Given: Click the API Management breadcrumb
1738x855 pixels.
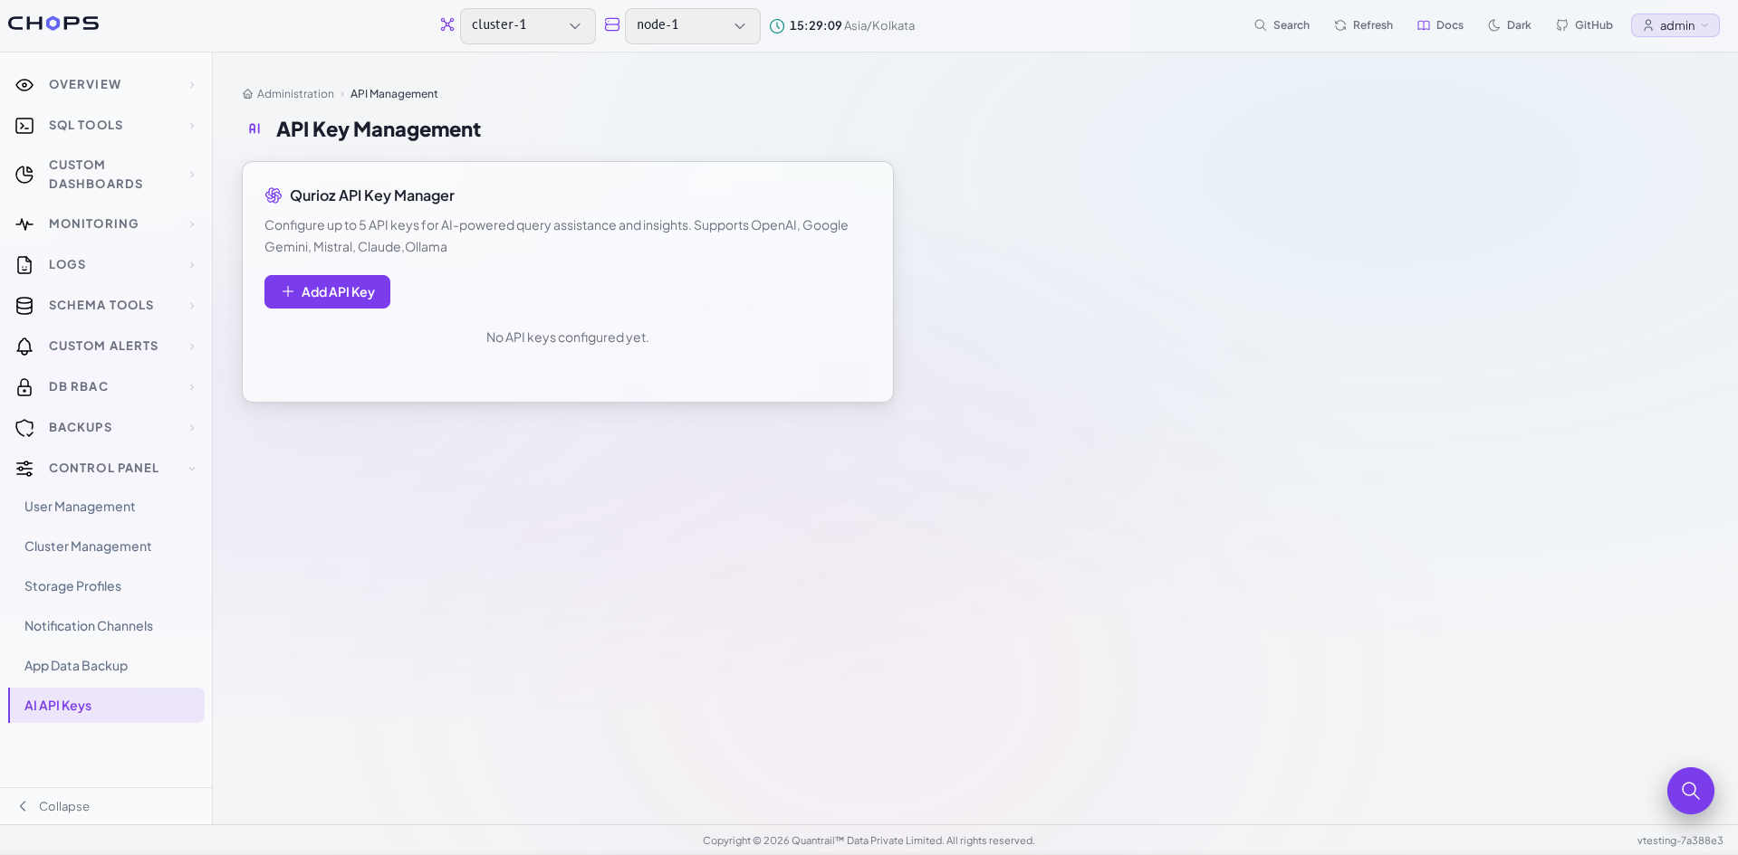Looking at the screenshot, I should click(394, 94).
